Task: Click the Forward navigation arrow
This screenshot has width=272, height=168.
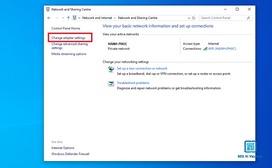Action: pos(57,18)
